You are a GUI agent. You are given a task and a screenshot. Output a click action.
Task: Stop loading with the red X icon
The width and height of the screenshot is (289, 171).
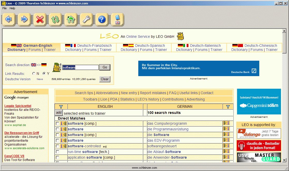coord(40,20)
